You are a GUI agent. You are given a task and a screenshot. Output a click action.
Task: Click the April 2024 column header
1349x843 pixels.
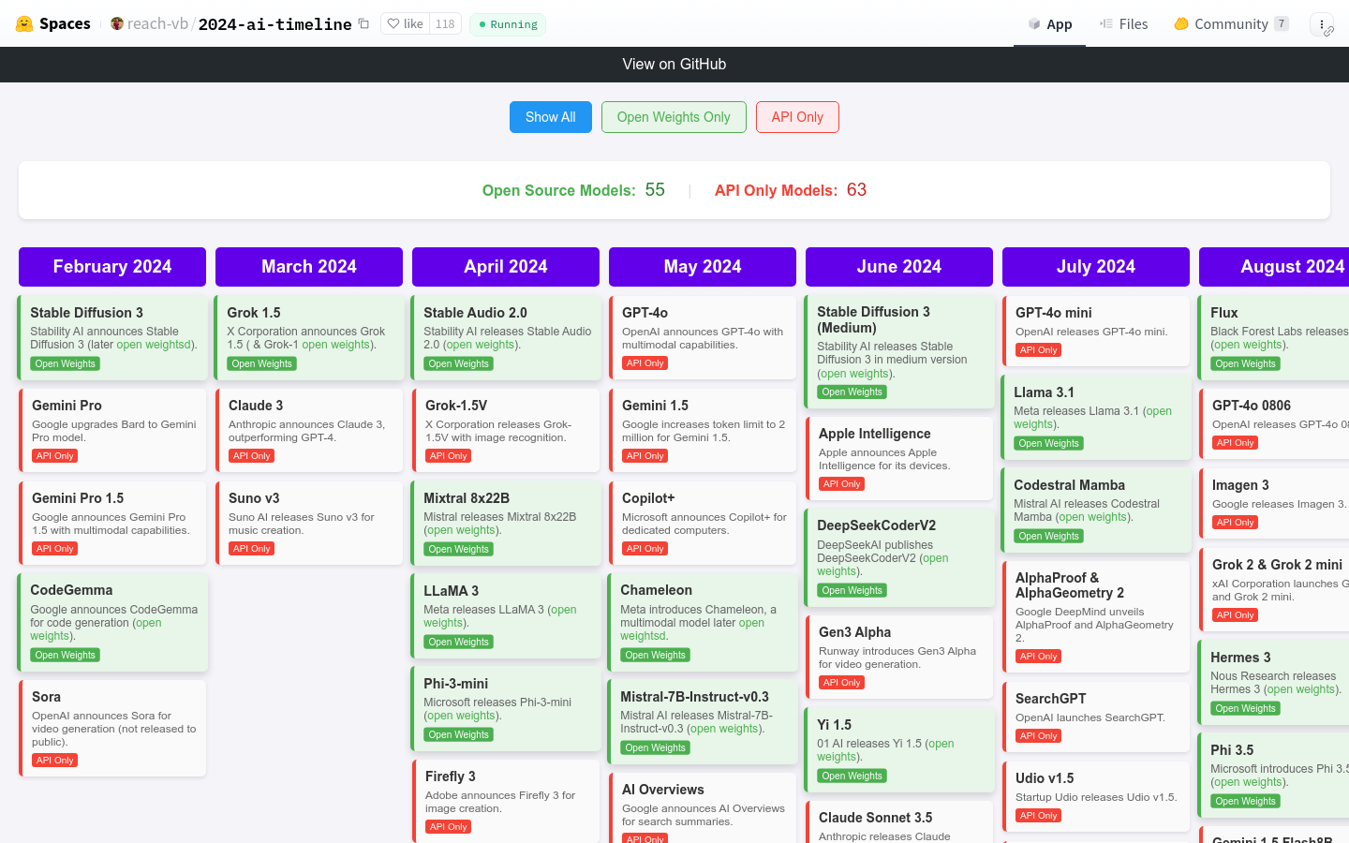506,267
